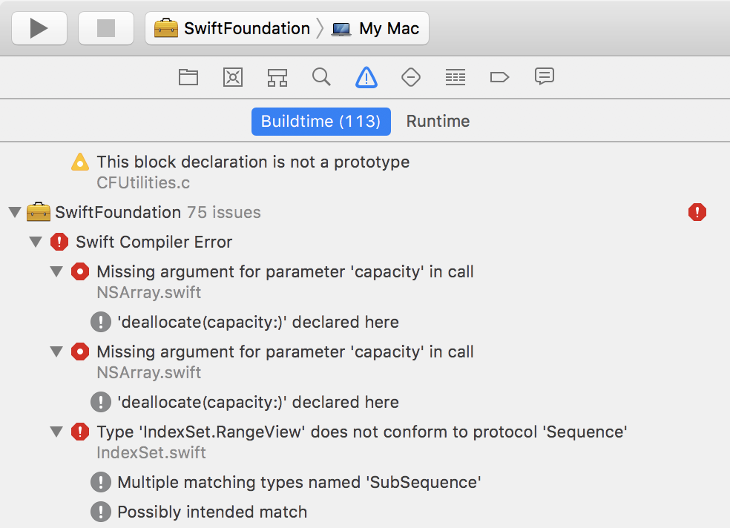Click second Missing argument error stop icon

click(80, 352)
